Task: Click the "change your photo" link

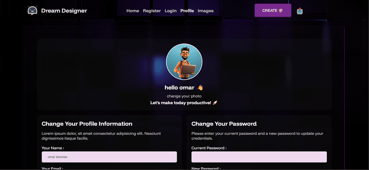Action: (184, 96)
